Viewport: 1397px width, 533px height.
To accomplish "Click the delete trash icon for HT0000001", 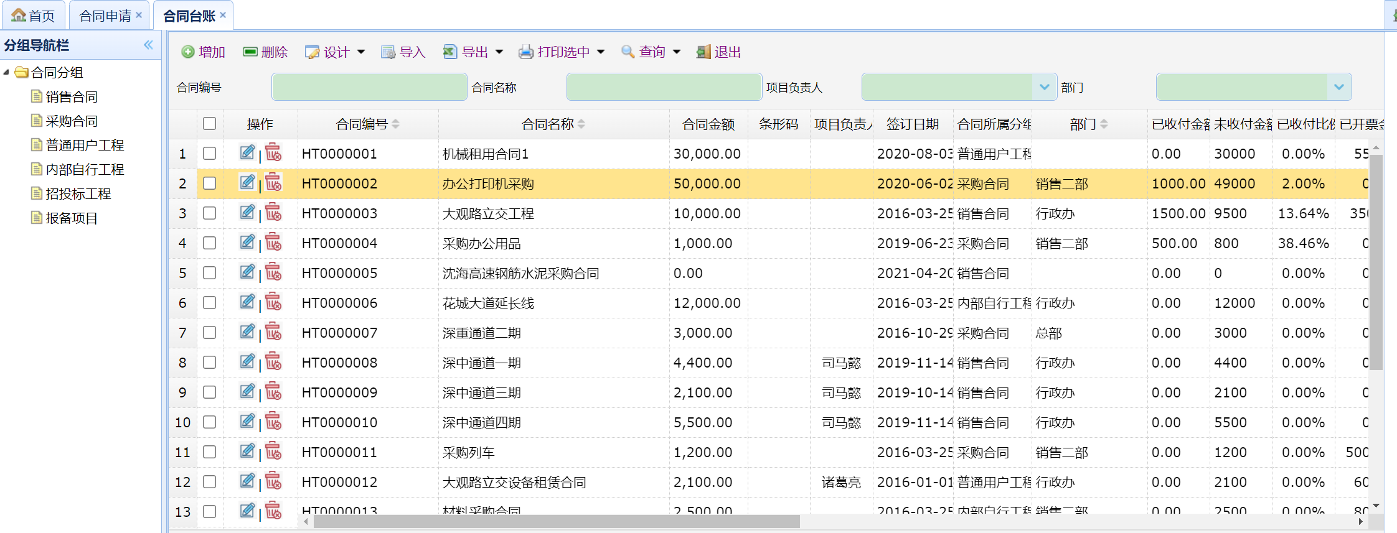I will [273, 152].
